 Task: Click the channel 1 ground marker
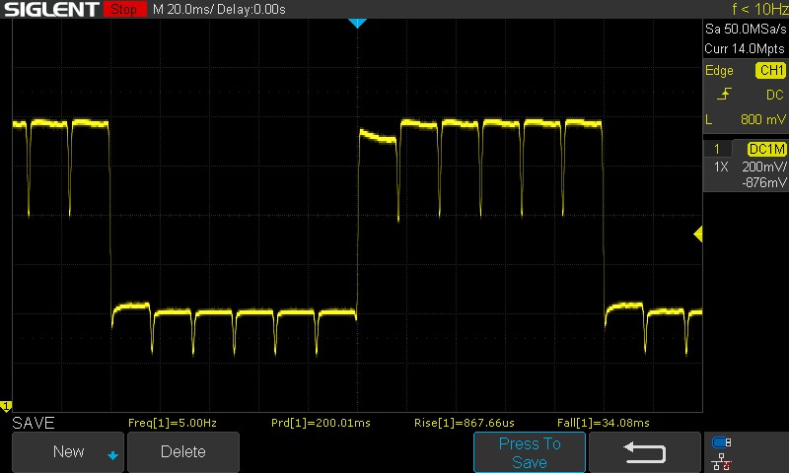tap(6, 406)
